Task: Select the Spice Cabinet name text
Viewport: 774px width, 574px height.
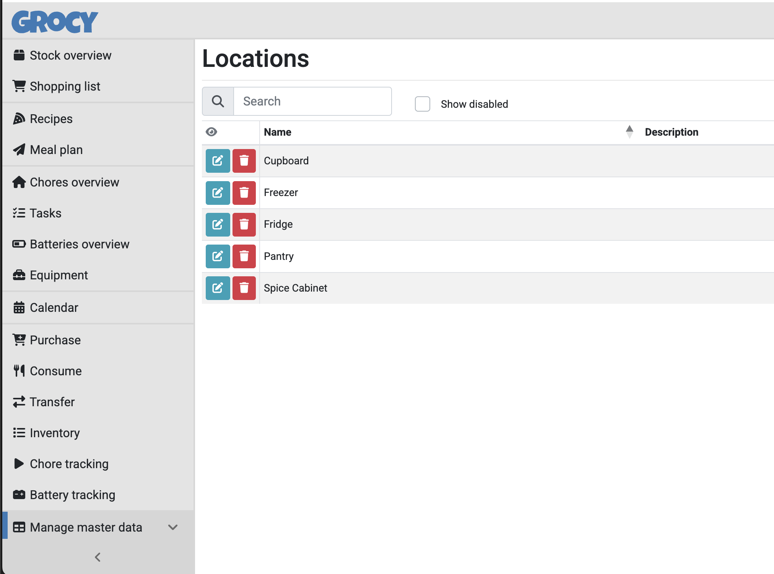Action: [x=295, y=288]
